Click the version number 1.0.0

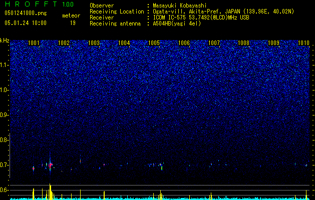point(68,4)
